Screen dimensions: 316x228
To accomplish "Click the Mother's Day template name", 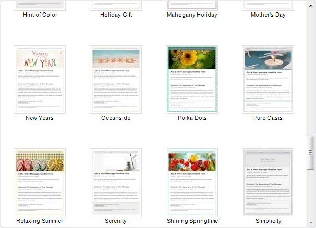I will [268, 15].
